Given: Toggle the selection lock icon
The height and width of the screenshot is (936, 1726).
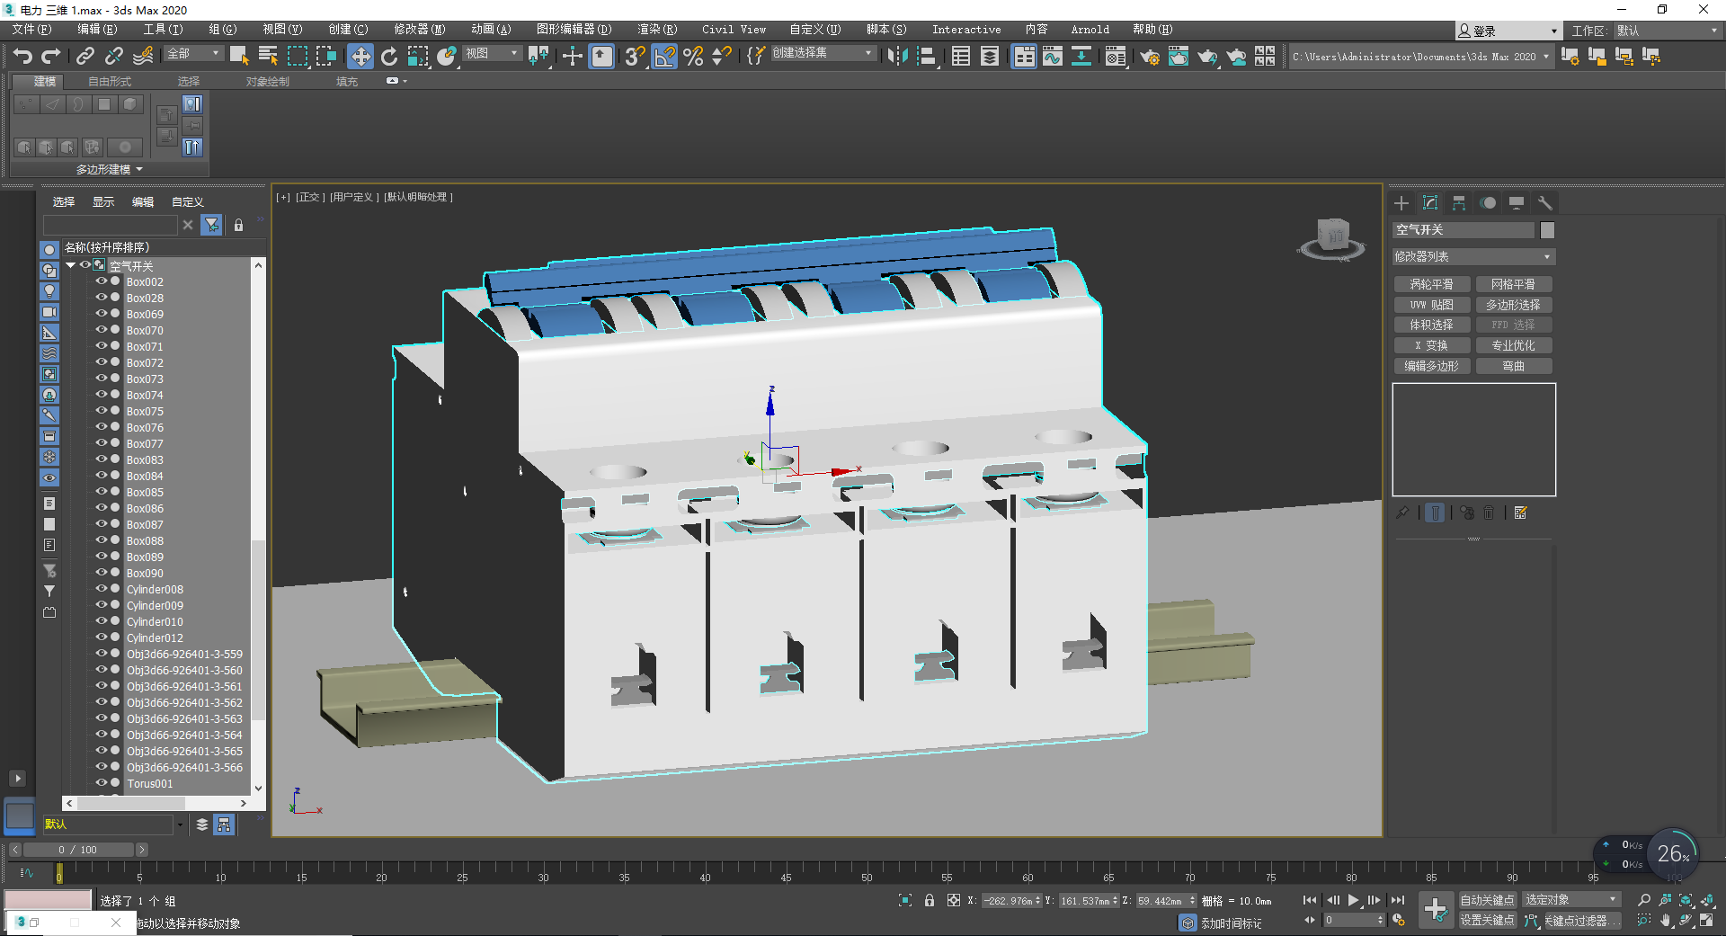Looking at the screenshot, I should click(930, 900).
